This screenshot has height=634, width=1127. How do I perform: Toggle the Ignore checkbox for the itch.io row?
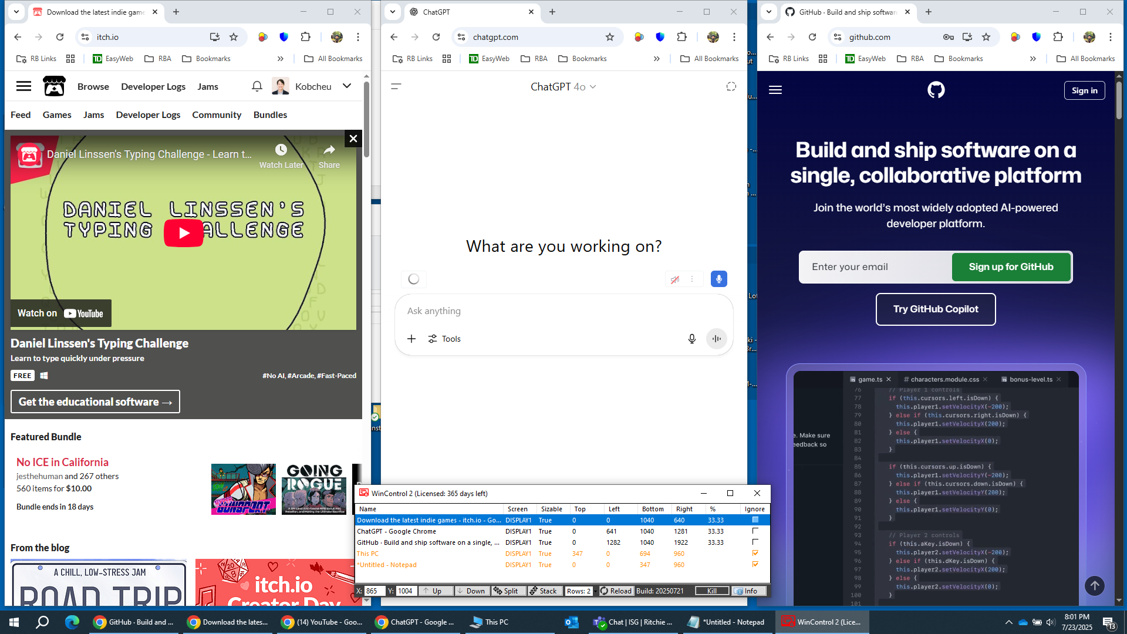coord(755,520)
